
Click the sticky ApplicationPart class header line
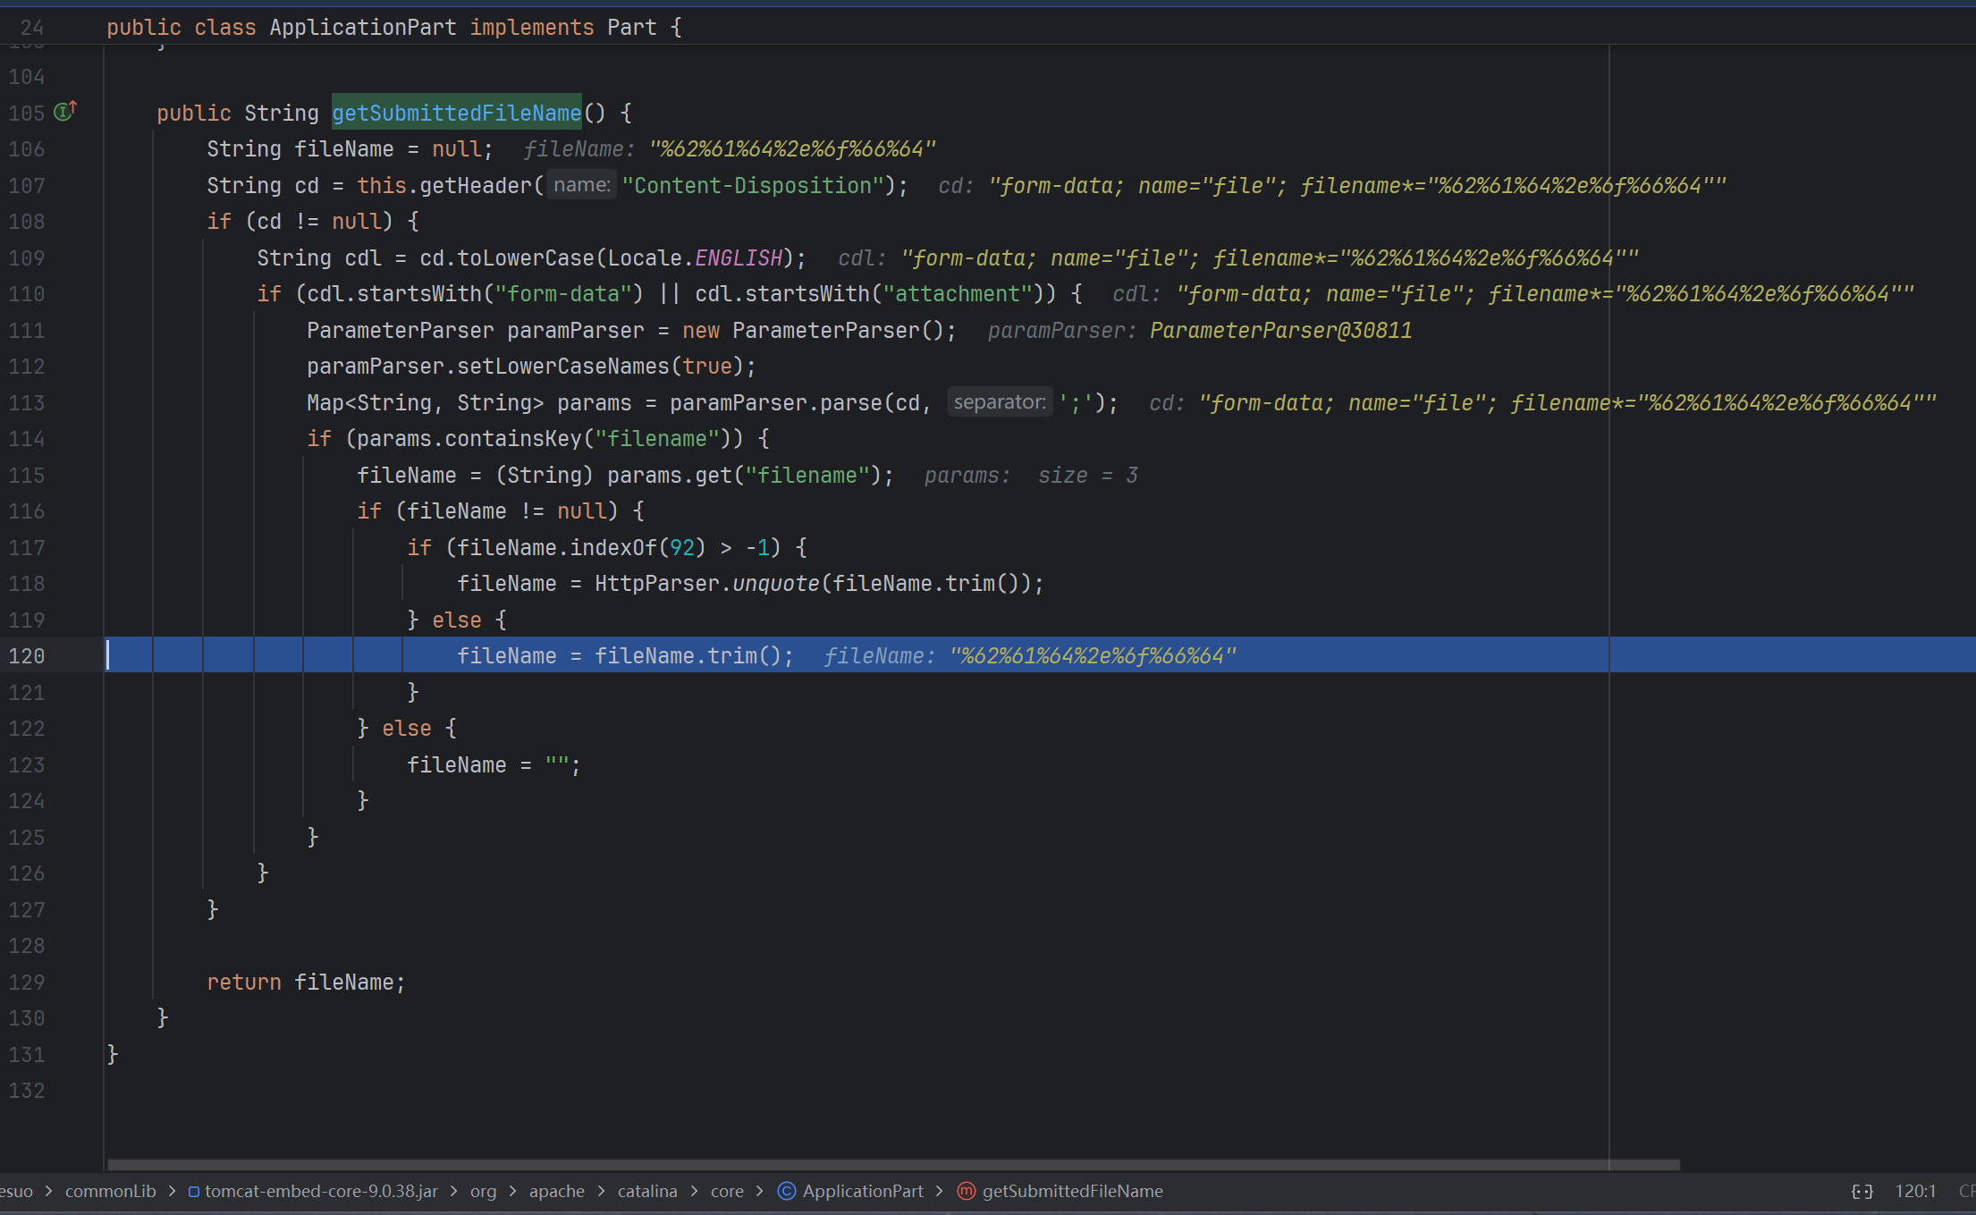pos(393,27)
